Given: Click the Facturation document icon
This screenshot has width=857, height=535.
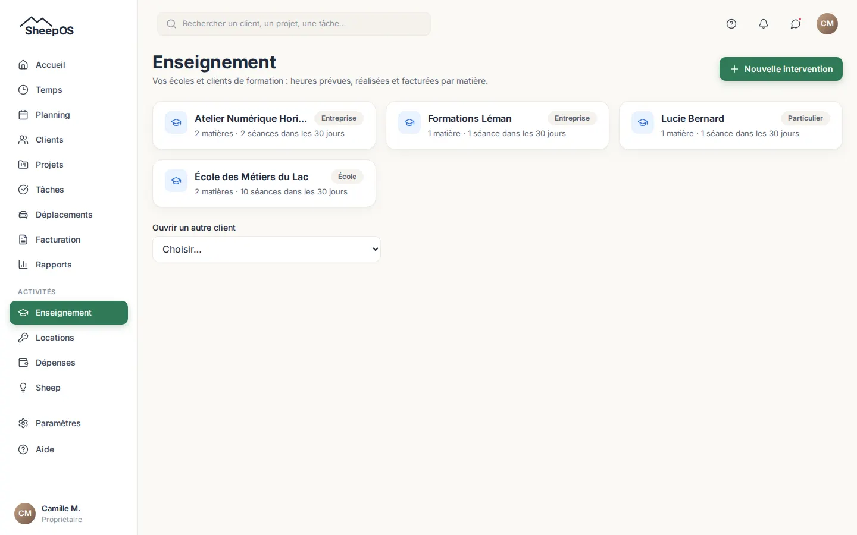Looking at the screenshot, I should pos(23,240).
